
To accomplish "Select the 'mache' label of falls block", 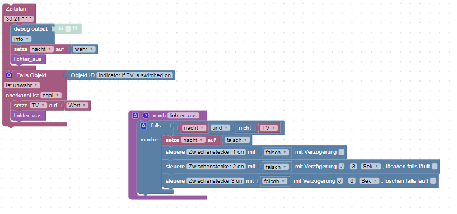I will coord(149,140).
